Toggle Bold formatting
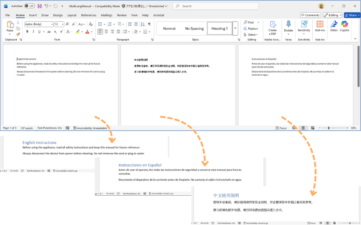 pos(27,31)
